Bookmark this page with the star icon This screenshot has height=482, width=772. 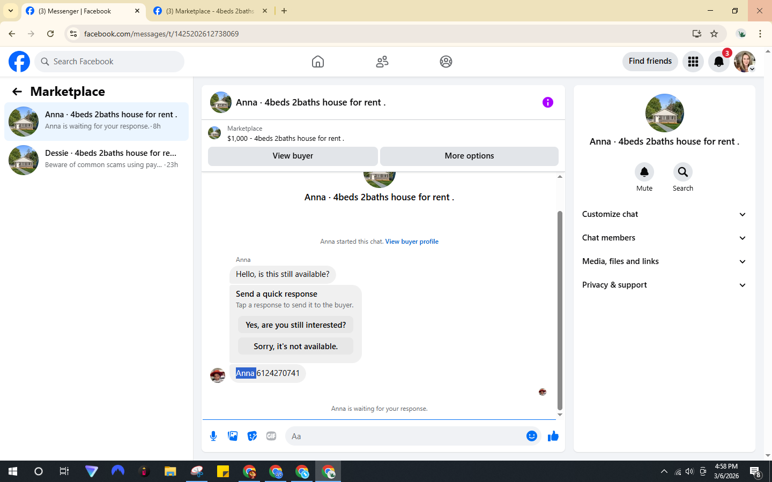(714, 34)
